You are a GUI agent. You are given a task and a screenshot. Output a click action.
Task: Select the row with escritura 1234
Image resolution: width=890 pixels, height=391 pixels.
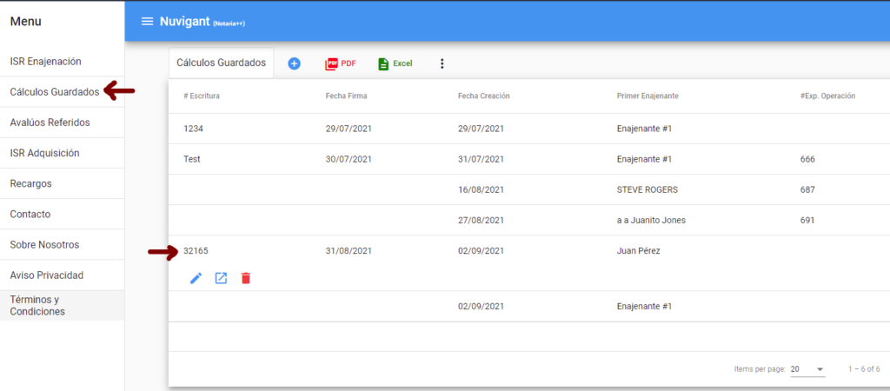529,129
